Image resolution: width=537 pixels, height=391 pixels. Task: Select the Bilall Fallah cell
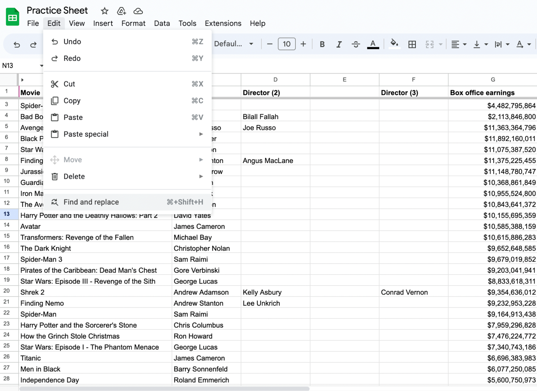[x=275, y=117]
